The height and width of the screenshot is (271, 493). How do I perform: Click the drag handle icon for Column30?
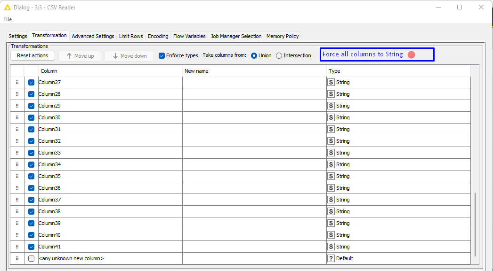coord(17,117)
